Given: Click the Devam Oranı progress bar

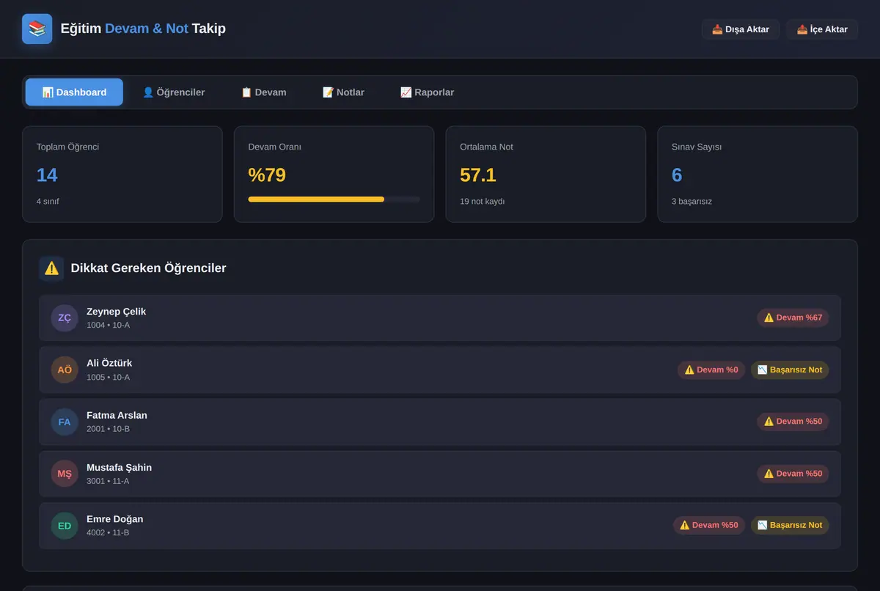Looking at the screenshot, I should click(334, 199).
